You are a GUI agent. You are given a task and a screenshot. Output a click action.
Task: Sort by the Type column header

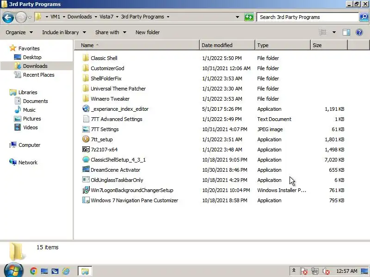283,45
